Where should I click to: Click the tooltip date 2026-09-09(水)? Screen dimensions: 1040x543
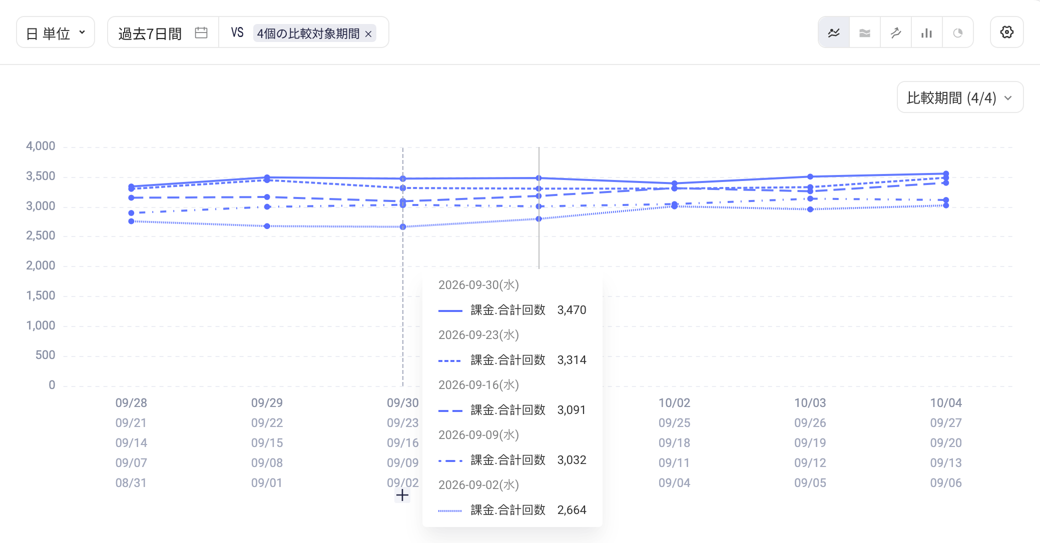coord(478,435)
